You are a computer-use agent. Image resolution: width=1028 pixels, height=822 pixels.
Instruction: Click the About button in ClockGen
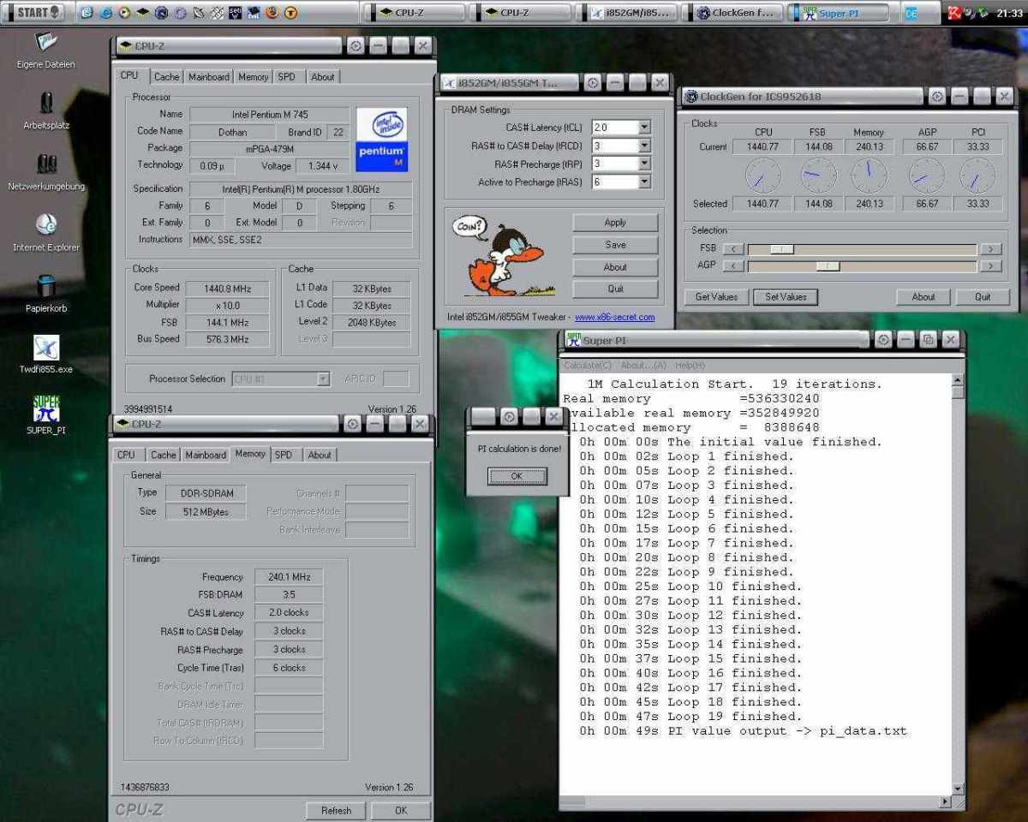click(923, 297)
